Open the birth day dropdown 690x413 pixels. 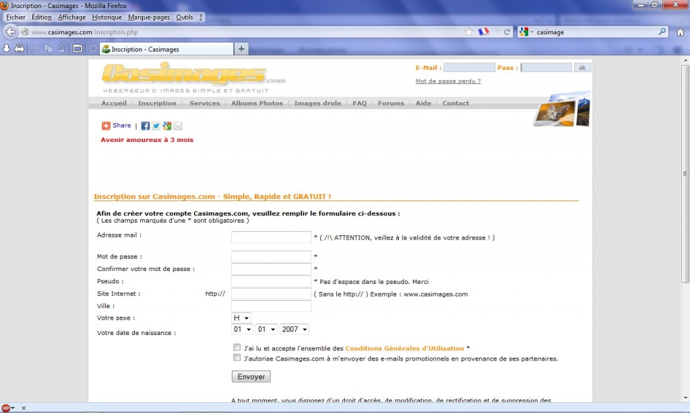[242, 330]
